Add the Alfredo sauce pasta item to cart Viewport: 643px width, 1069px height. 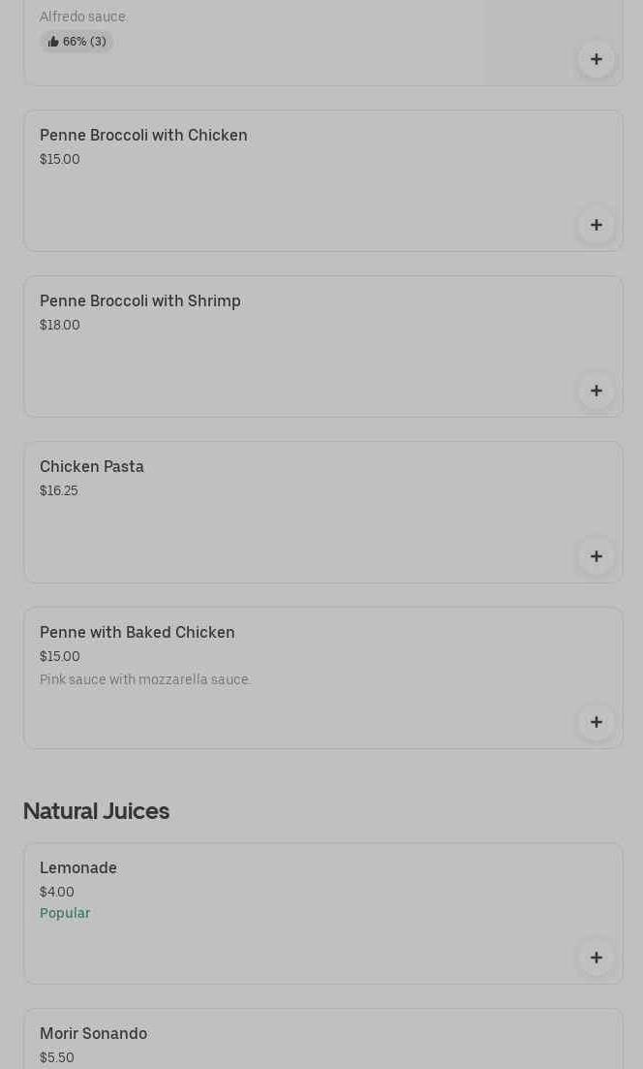pyautogui.click(x=596, y=59)
